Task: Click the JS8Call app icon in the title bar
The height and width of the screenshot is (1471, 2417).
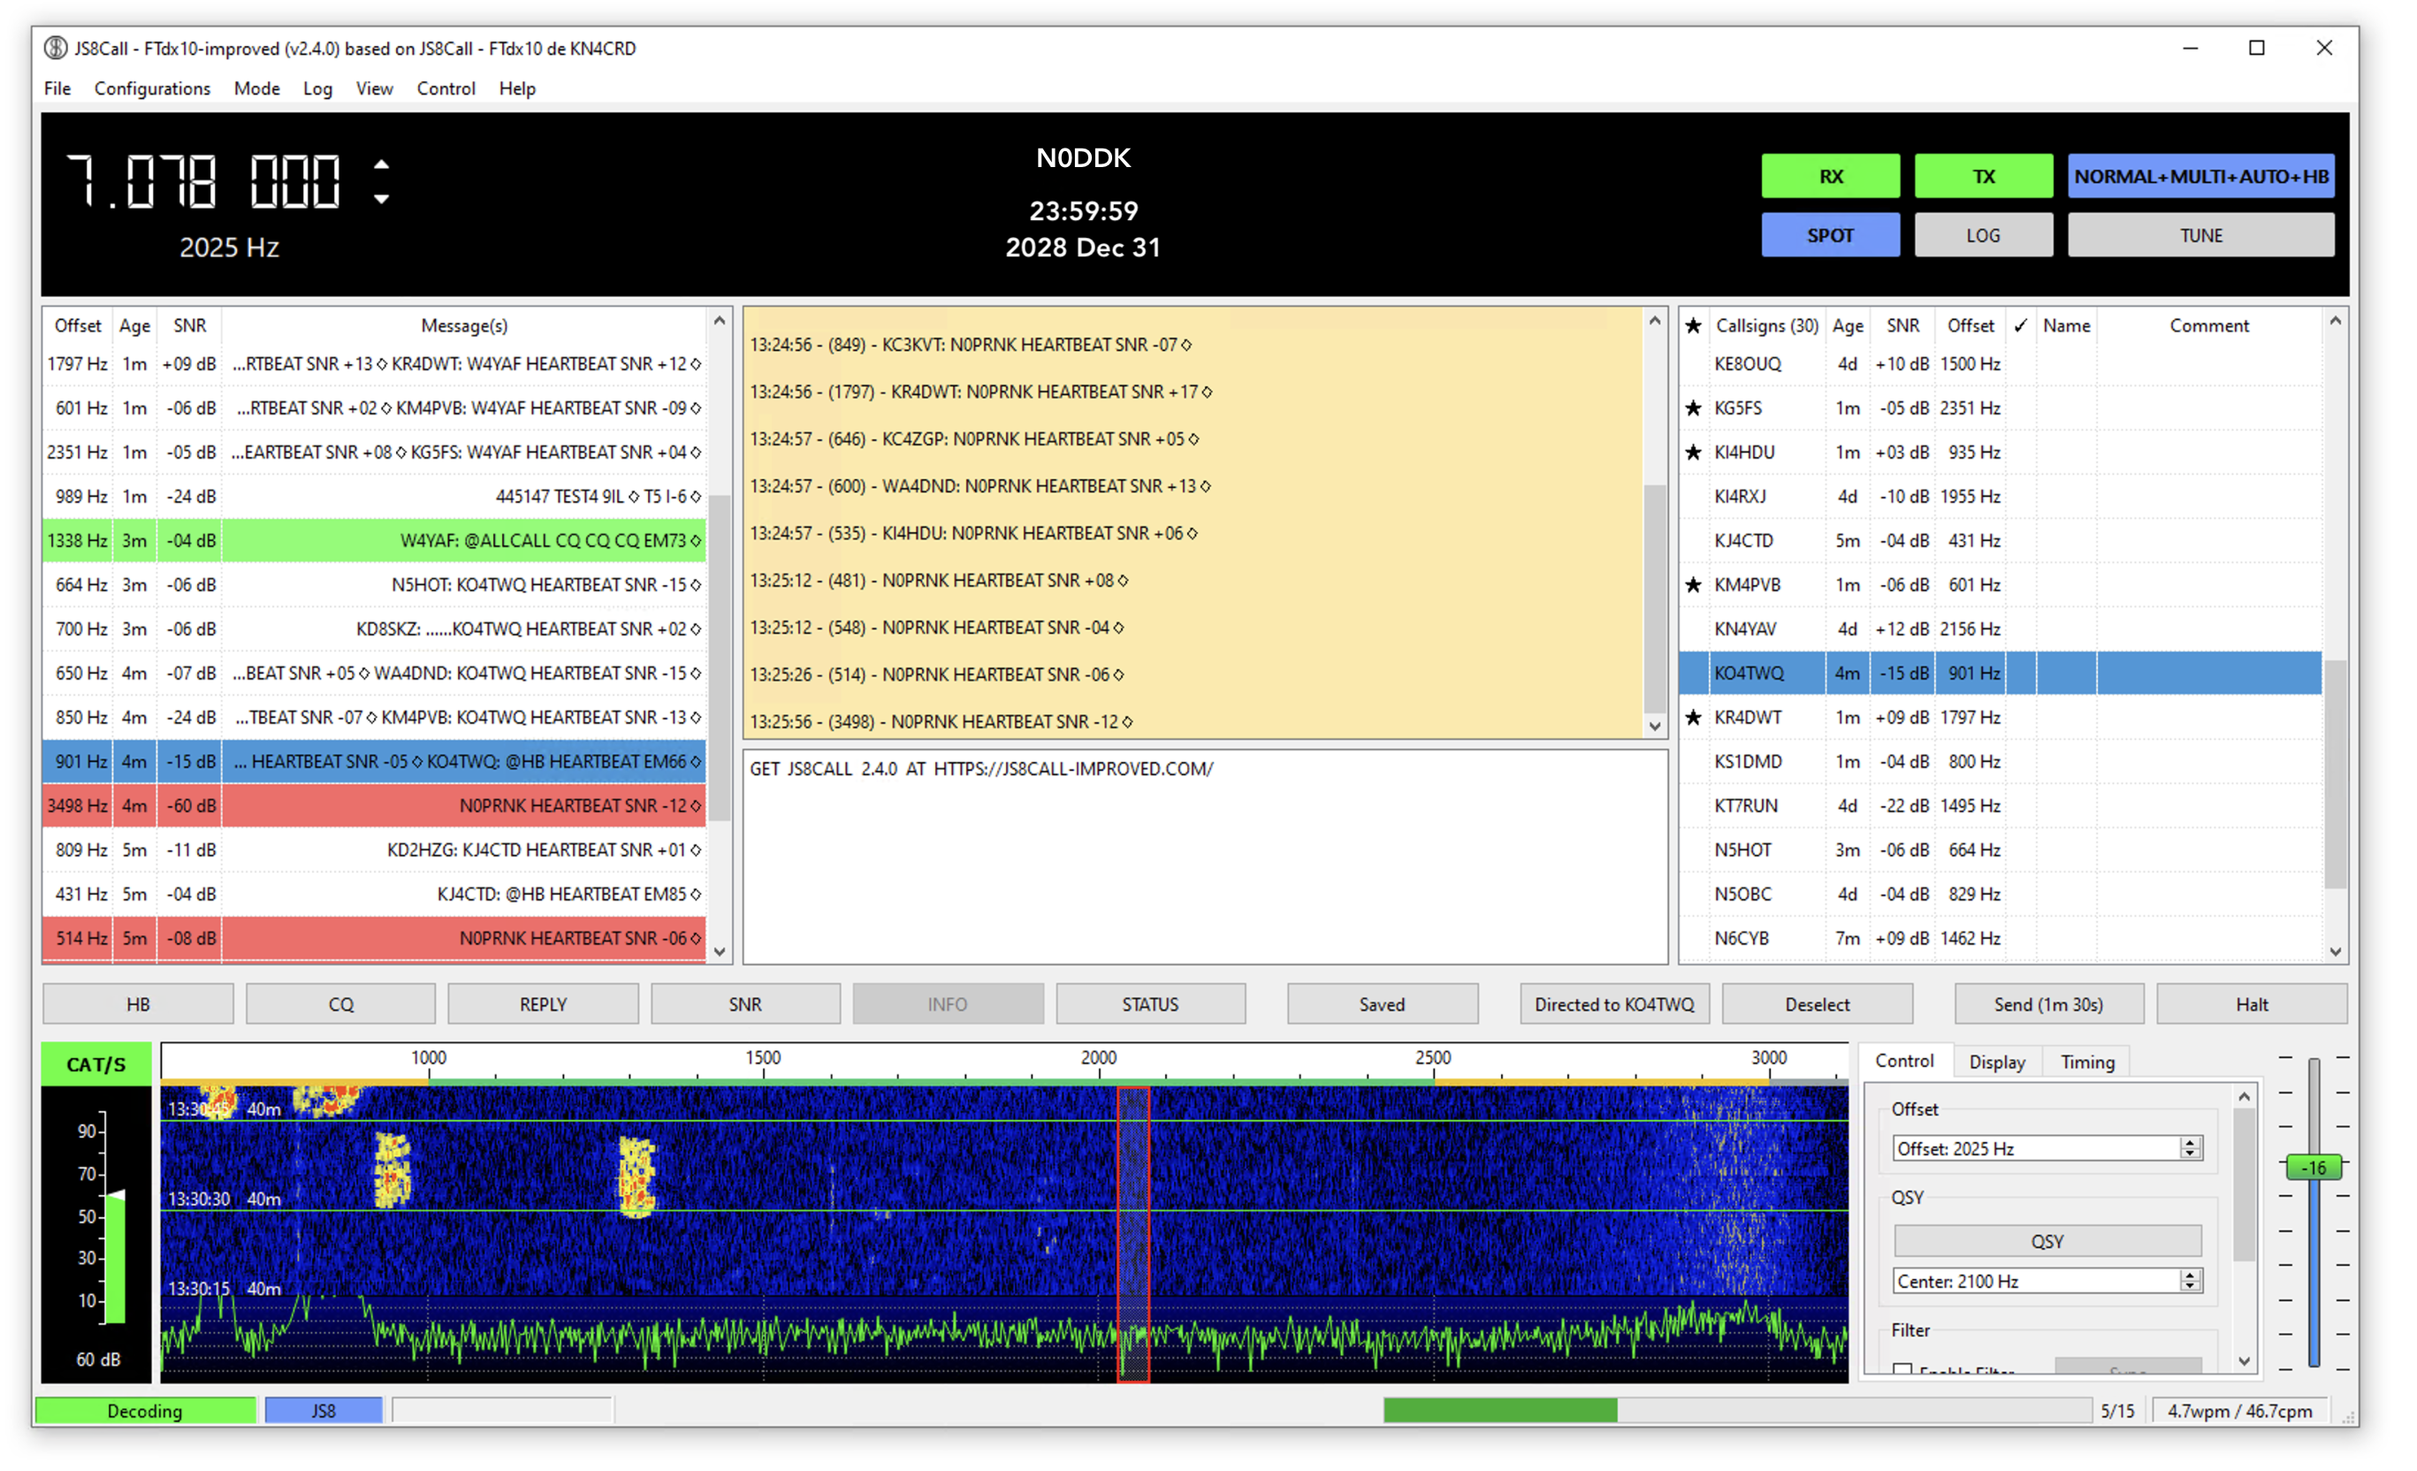Action: point(56,48)
